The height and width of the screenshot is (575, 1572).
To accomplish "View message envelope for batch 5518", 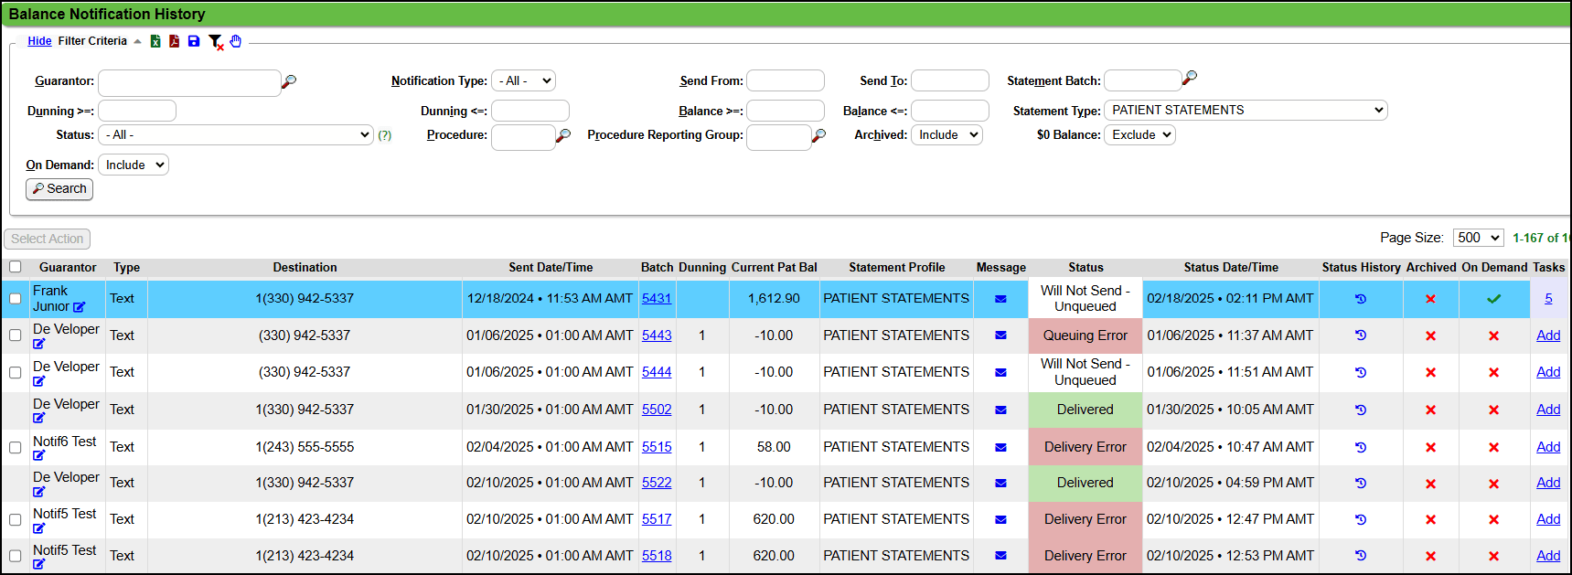I will coord(1000,556).
